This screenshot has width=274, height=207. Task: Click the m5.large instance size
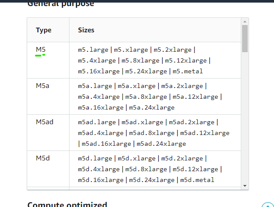(93, 50)
